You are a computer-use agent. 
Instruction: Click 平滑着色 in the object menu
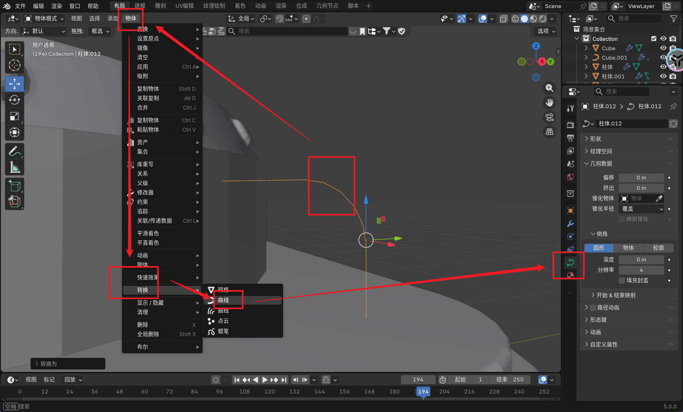coord(148,233)
